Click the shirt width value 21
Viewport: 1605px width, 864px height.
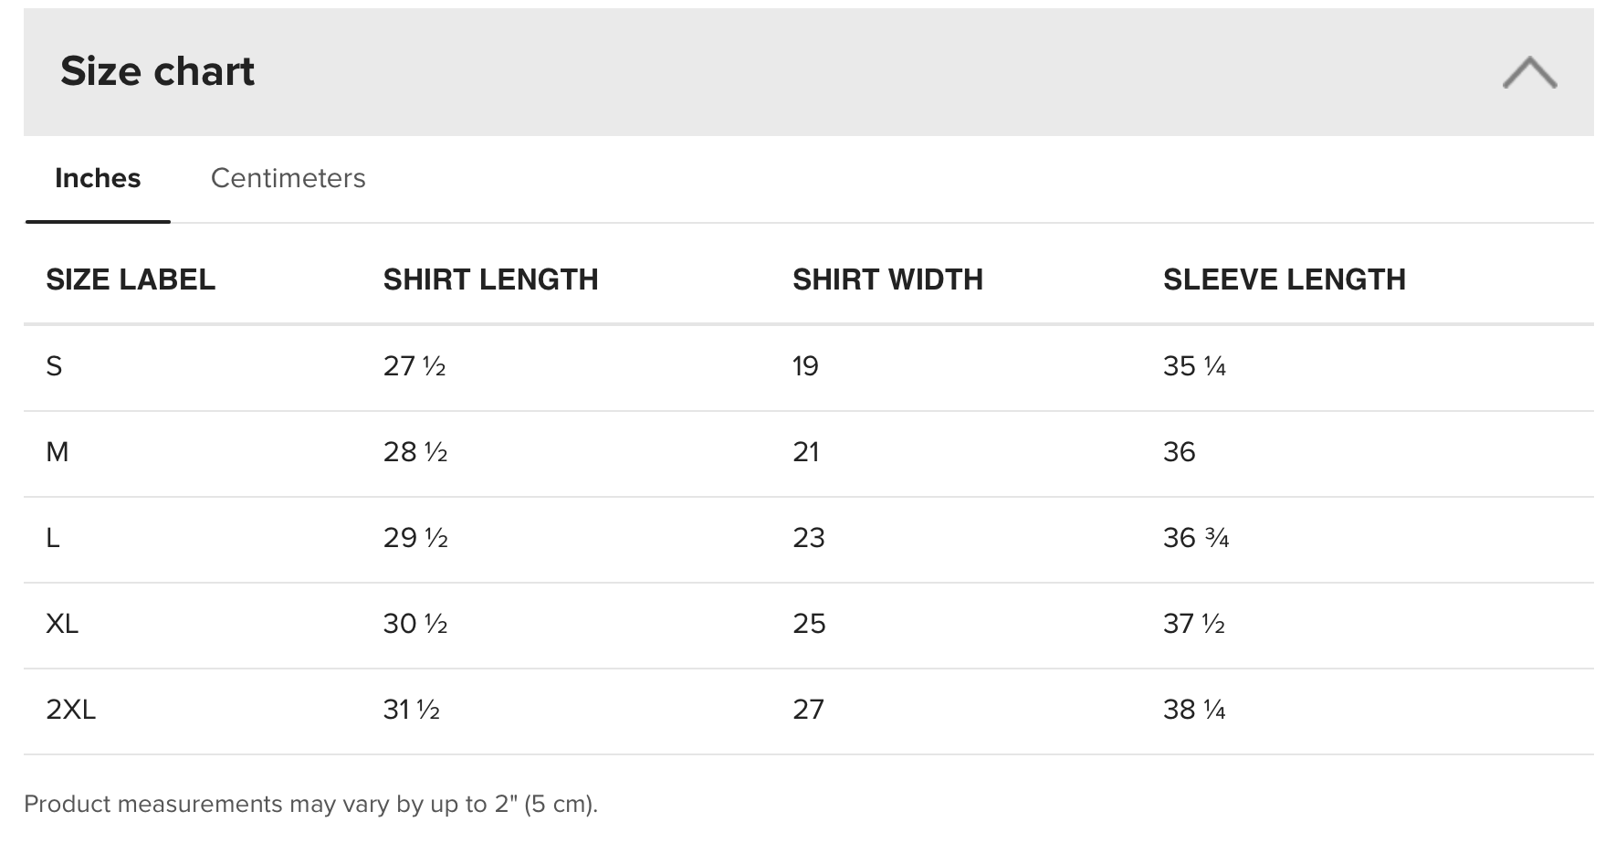(x=805, y=452)
